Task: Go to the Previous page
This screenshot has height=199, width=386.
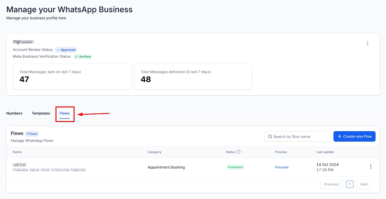Action: (331, 184)
